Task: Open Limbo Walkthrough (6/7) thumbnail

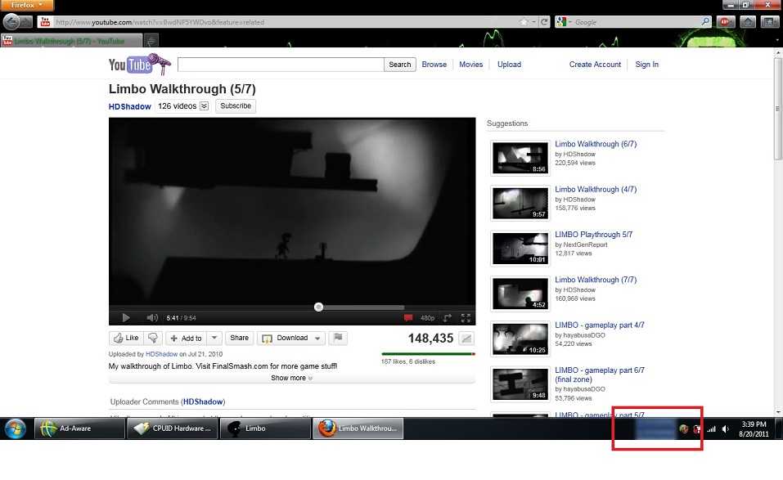Action: (x=520, y=158)
